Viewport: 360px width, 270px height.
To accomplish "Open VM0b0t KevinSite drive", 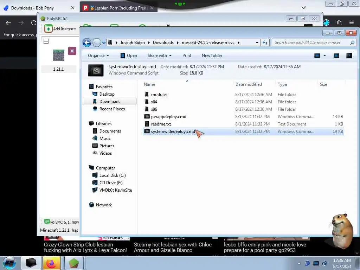I will [115, 190].
